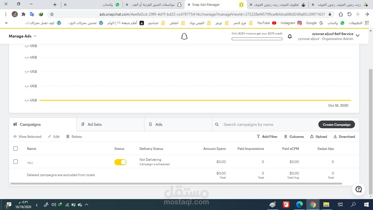Switch to the Ads tab
373x210 pixels.
click(x=178, y=124)
